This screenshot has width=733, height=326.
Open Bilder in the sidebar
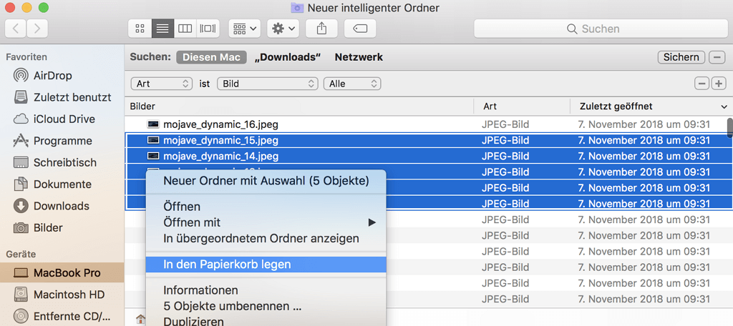point(38,228)
